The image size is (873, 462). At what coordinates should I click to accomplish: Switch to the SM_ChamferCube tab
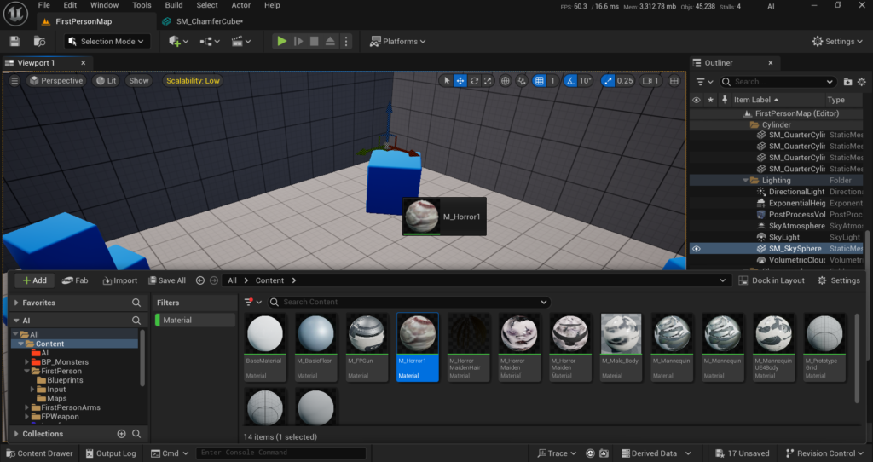[x=210, y=21]
